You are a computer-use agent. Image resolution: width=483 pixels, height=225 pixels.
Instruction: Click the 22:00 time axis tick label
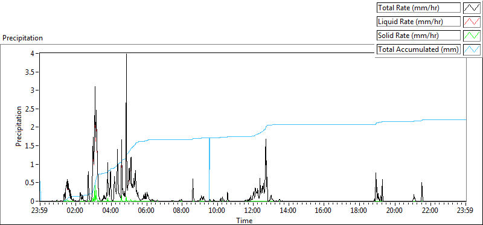point(430,211)
